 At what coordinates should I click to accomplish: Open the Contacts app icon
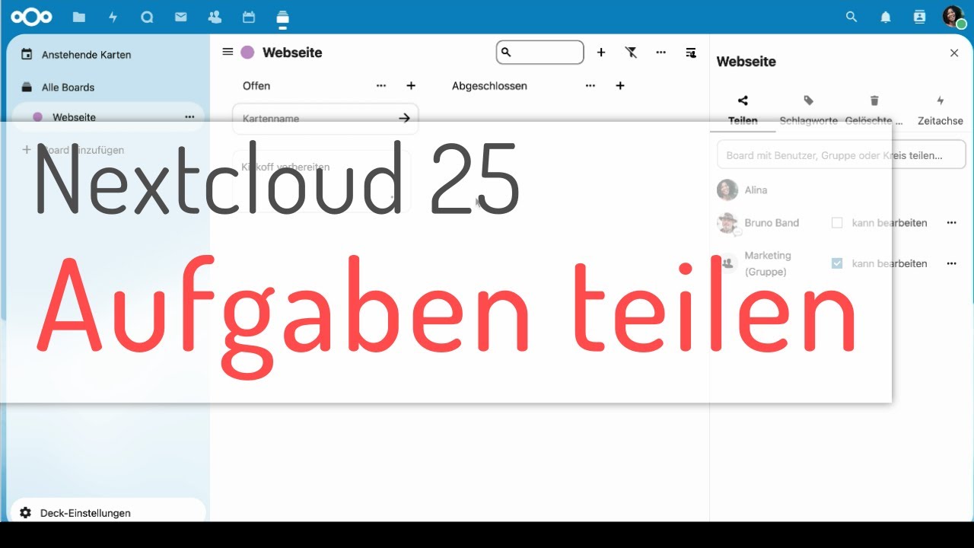[215, 17]
